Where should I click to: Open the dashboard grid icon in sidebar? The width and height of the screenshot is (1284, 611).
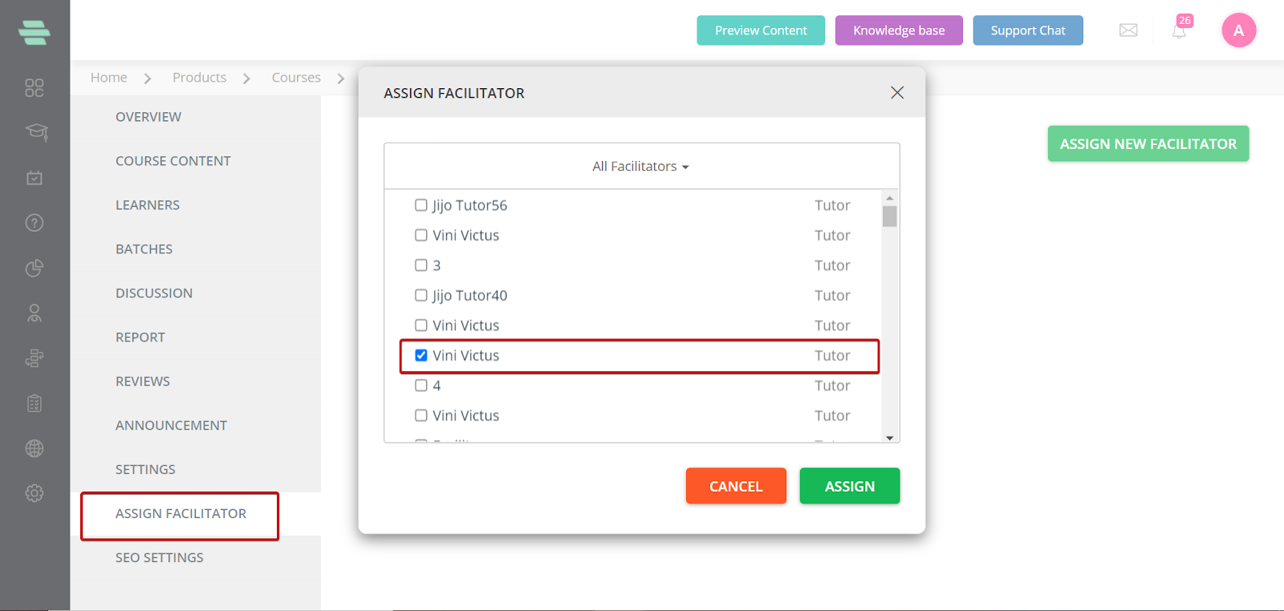[x=35, y=87]
